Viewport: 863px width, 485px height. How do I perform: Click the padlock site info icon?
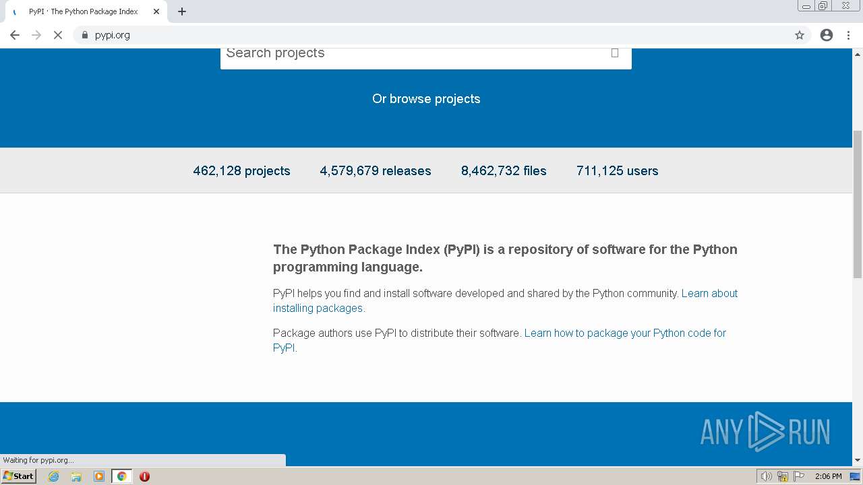click(x=84, y=35)
